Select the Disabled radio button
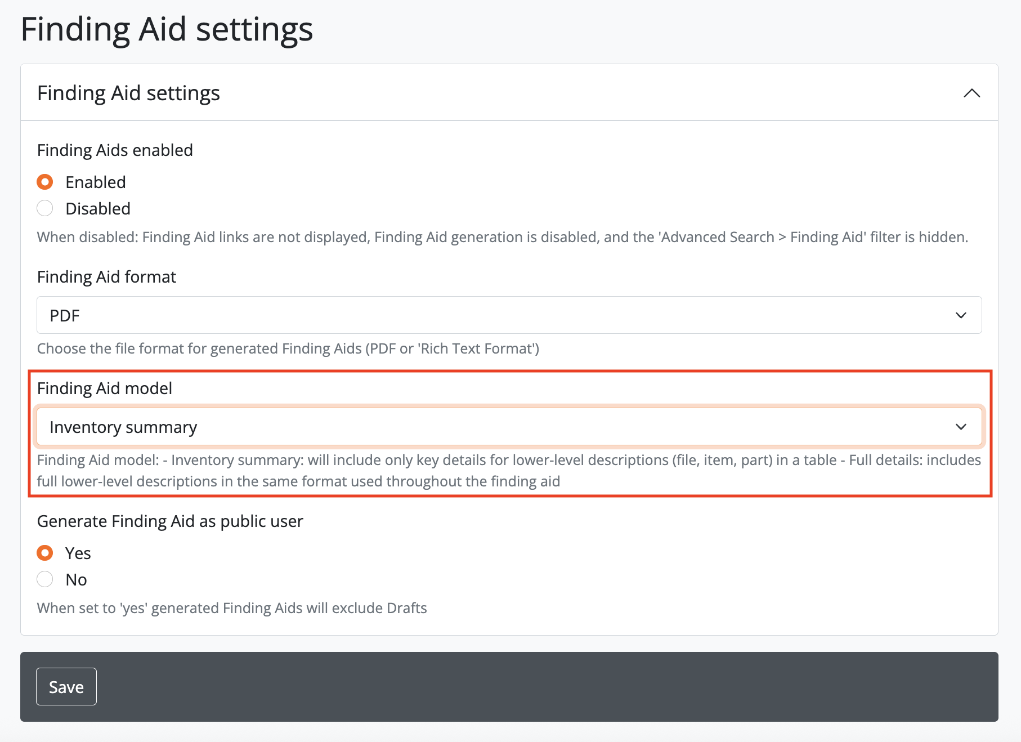 45,208
